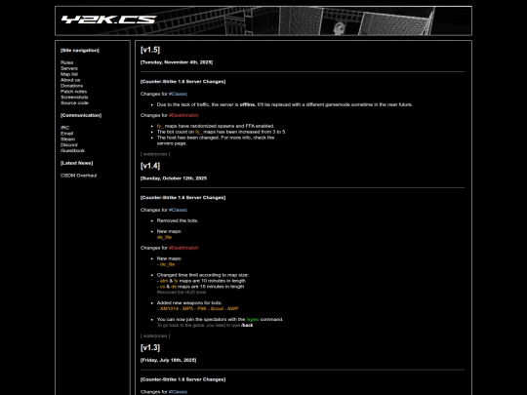This screenshot has width=527, height=395.
Task: Open the Discord link
Action: click(69, 144)
